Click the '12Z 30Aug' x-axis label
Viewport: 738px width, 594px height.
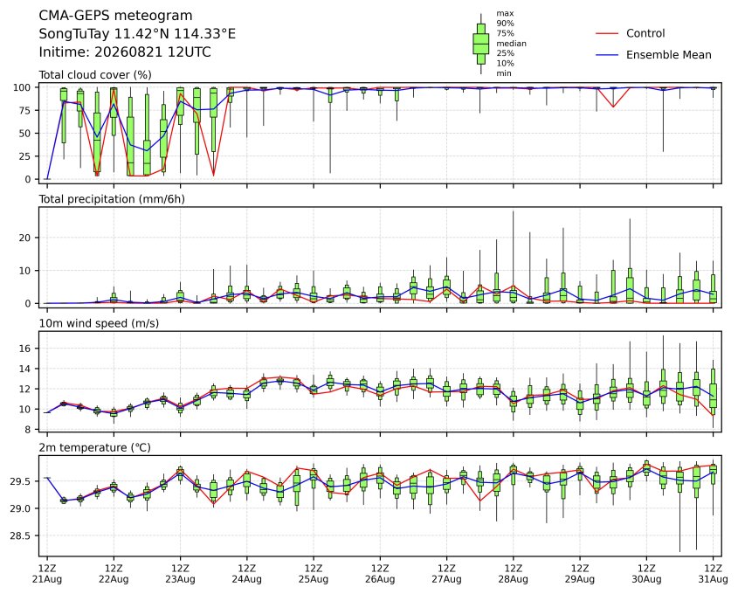pyautogui.click(x=646, y=574)
